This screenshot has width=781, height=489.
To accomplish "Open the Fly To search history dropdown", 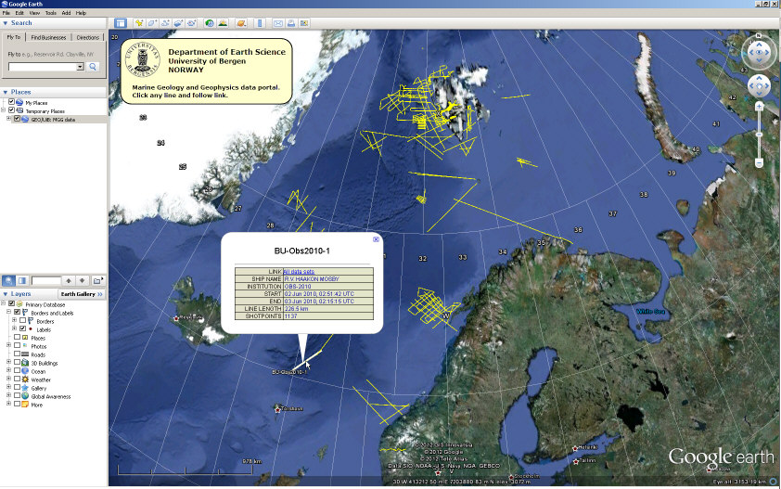I will click(x=80, y=67).
